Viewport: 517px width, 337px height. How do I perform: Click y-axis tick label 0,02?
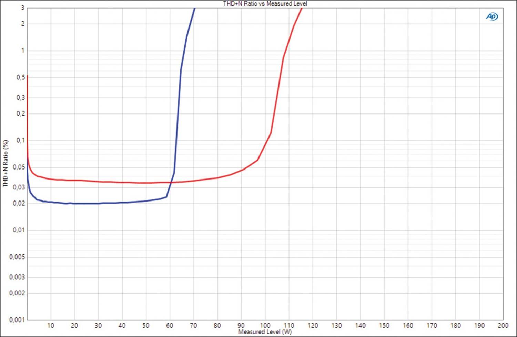(19, 203)
